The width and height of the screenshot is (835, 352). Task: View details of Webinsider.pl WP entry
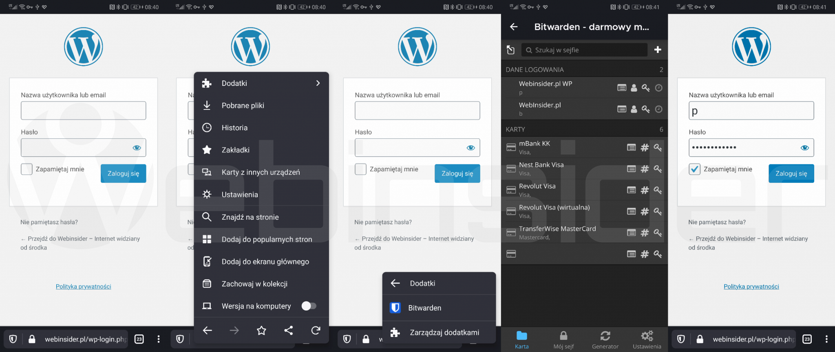pyautogui.click(x=622, y=88)
